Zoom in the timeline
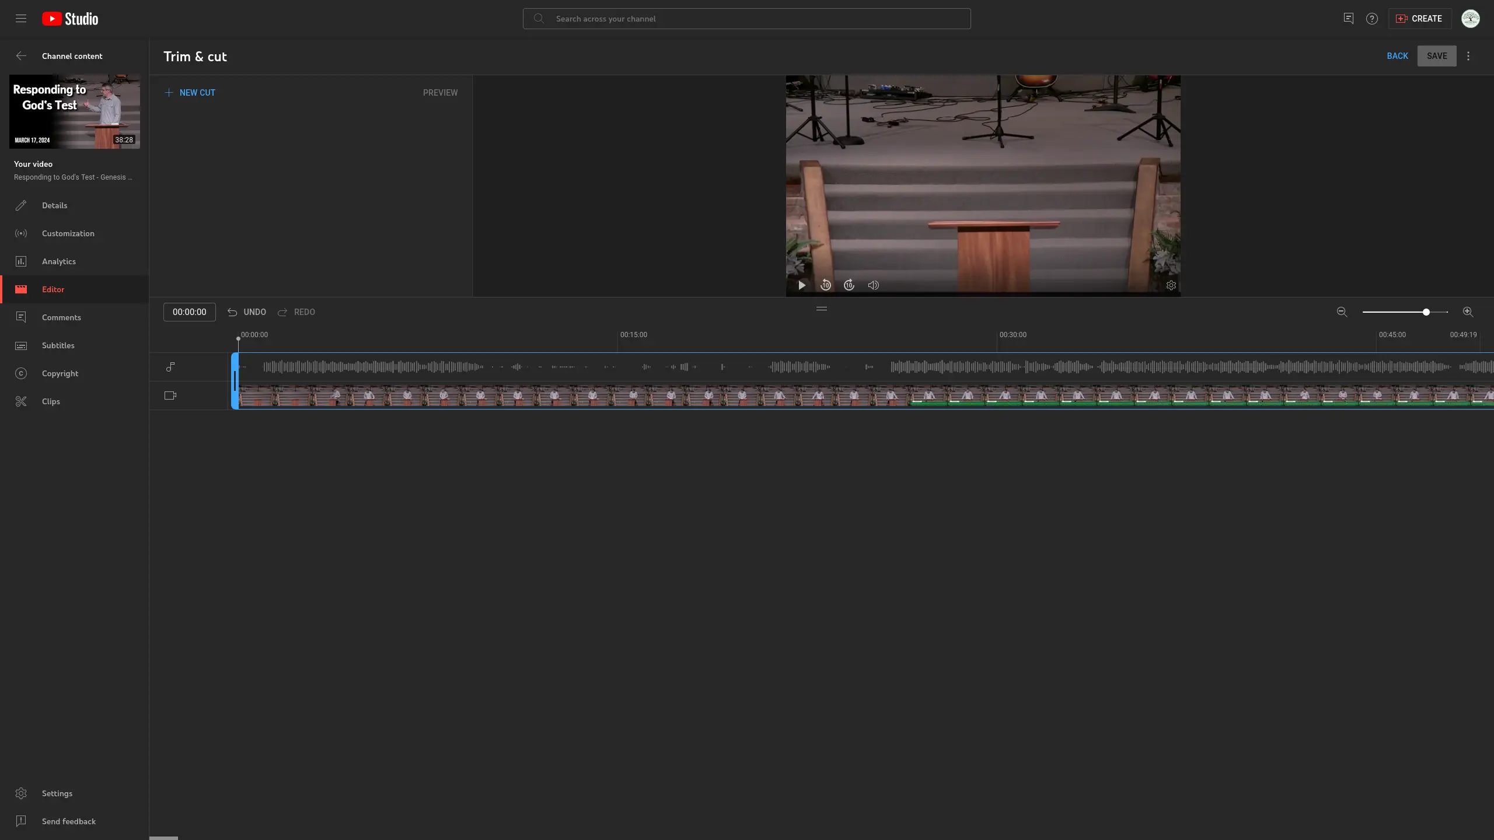1494x840 pixels. click(x=1468, y=312)
